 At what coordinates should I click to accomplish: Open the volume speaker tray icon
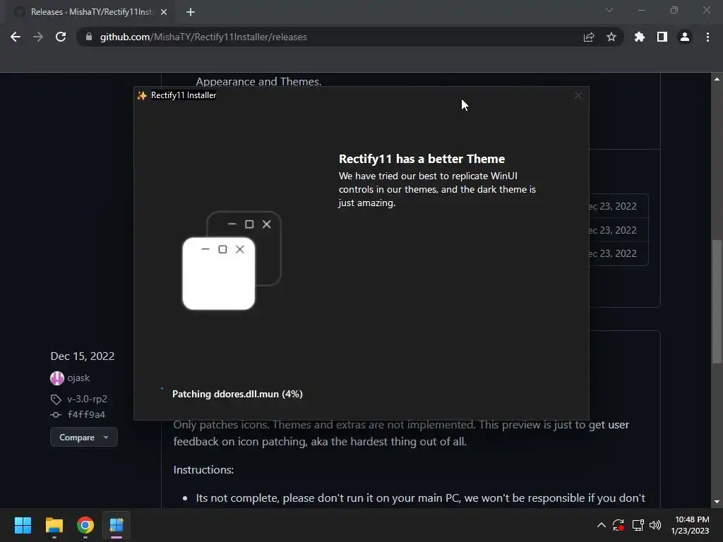655,525
